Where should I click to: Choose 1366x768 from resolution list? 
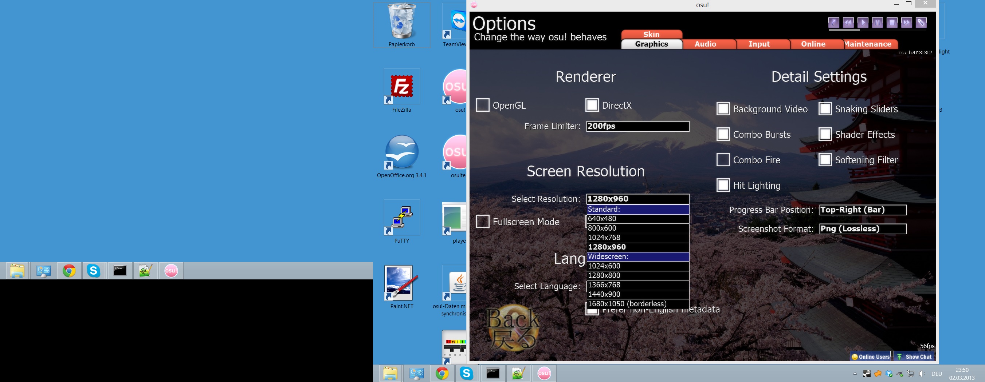[x=638, y=285]
